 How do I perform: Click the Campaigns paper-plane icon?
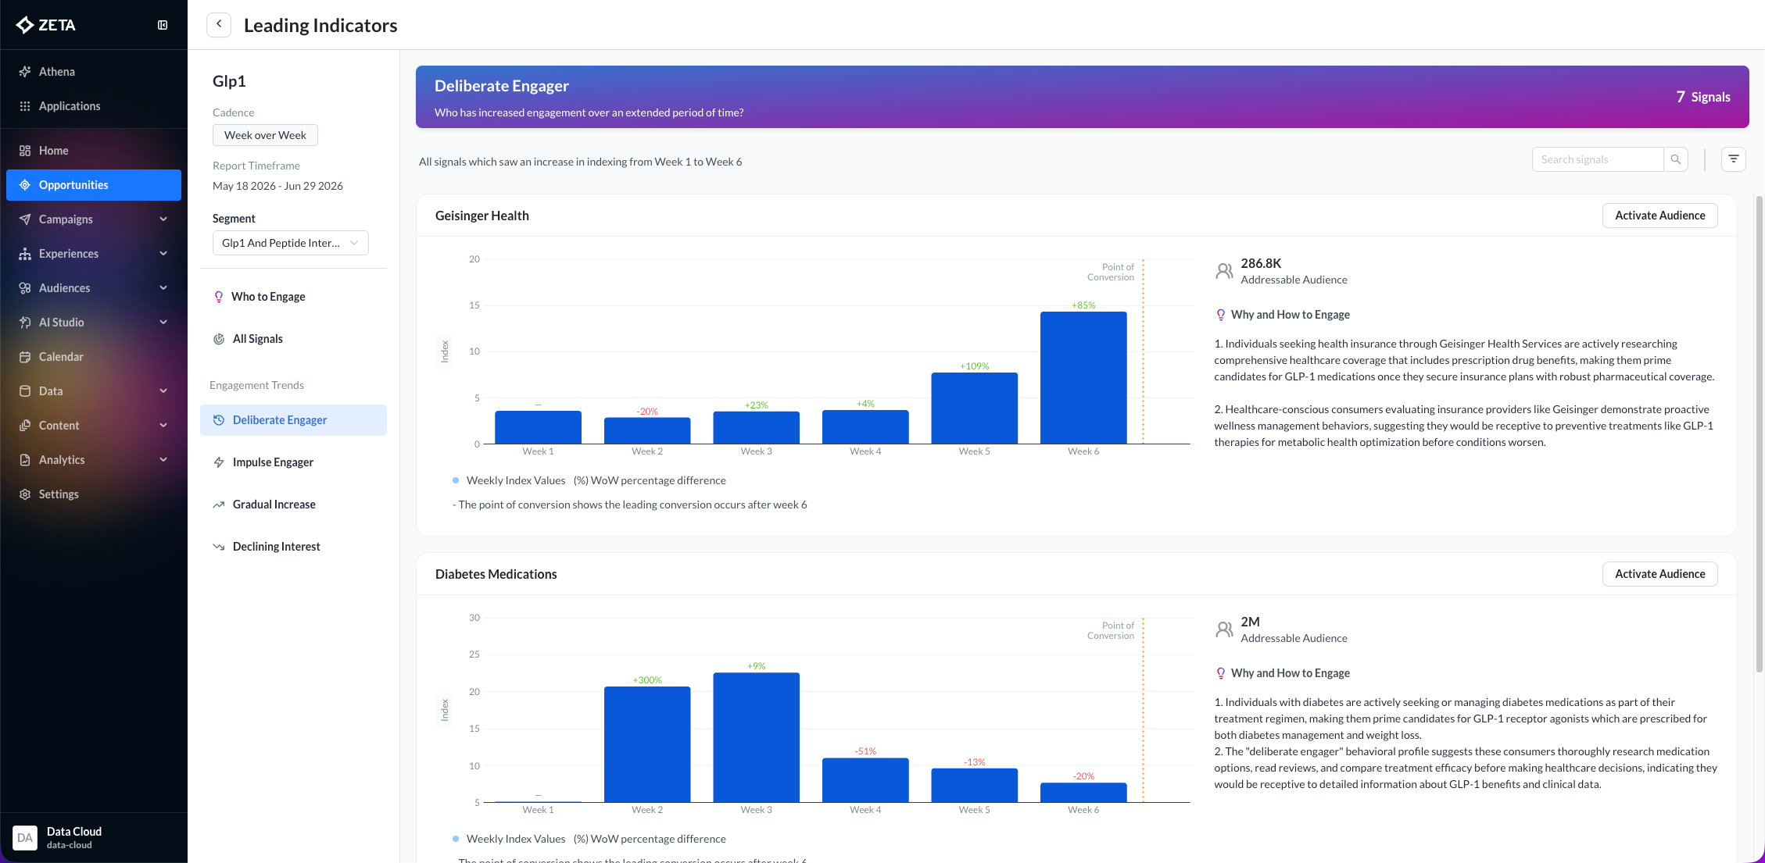click(x=25, y=219)
